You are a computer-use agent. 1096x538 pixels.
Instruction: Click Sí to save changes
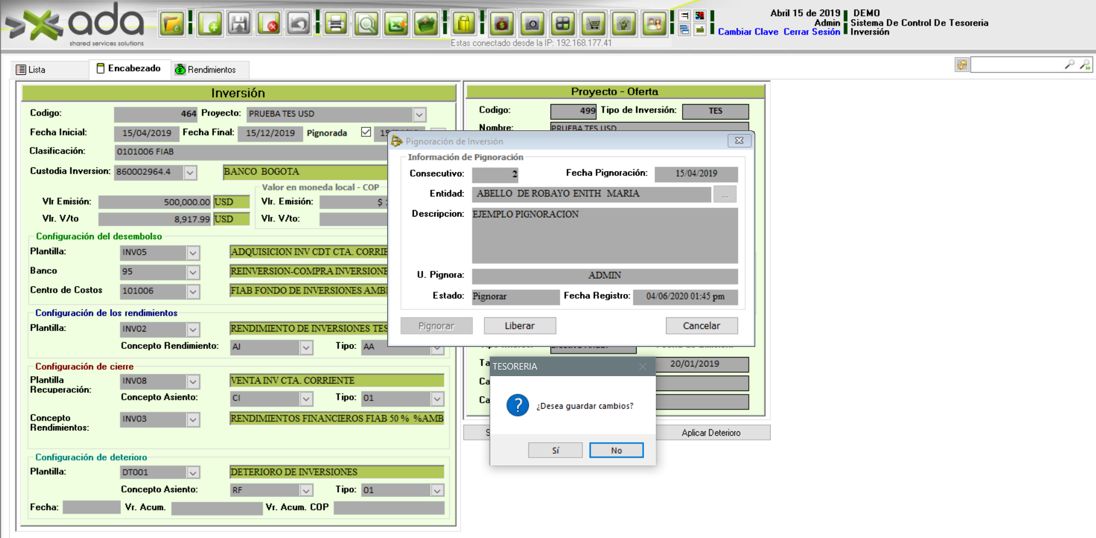coord(555,451)
